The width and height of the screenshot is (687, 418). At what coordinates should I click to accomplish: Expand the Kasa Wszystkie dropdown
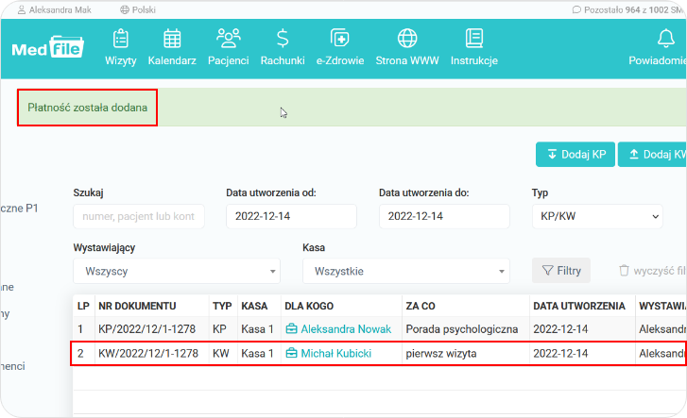[405, 271]
